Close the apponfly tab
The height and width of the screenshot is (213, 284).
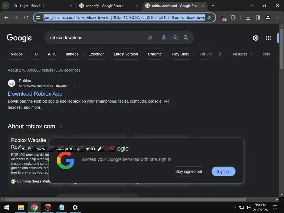pos(137,6)
